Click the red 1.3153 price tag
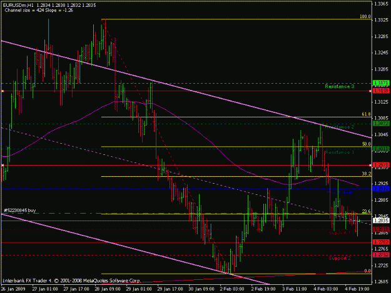391x293 pixels. (x=381, y=91)
